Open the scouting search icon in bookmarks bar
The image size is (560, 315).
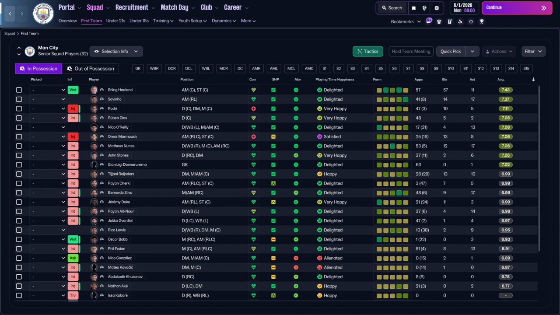pyautogui.click(x=460, y=21)
